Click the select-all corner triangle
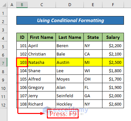 pyautogui.click(x=4, y=5)
